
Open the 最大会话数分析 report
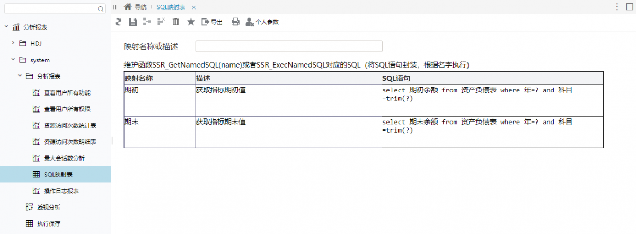(x=64, y=158)
